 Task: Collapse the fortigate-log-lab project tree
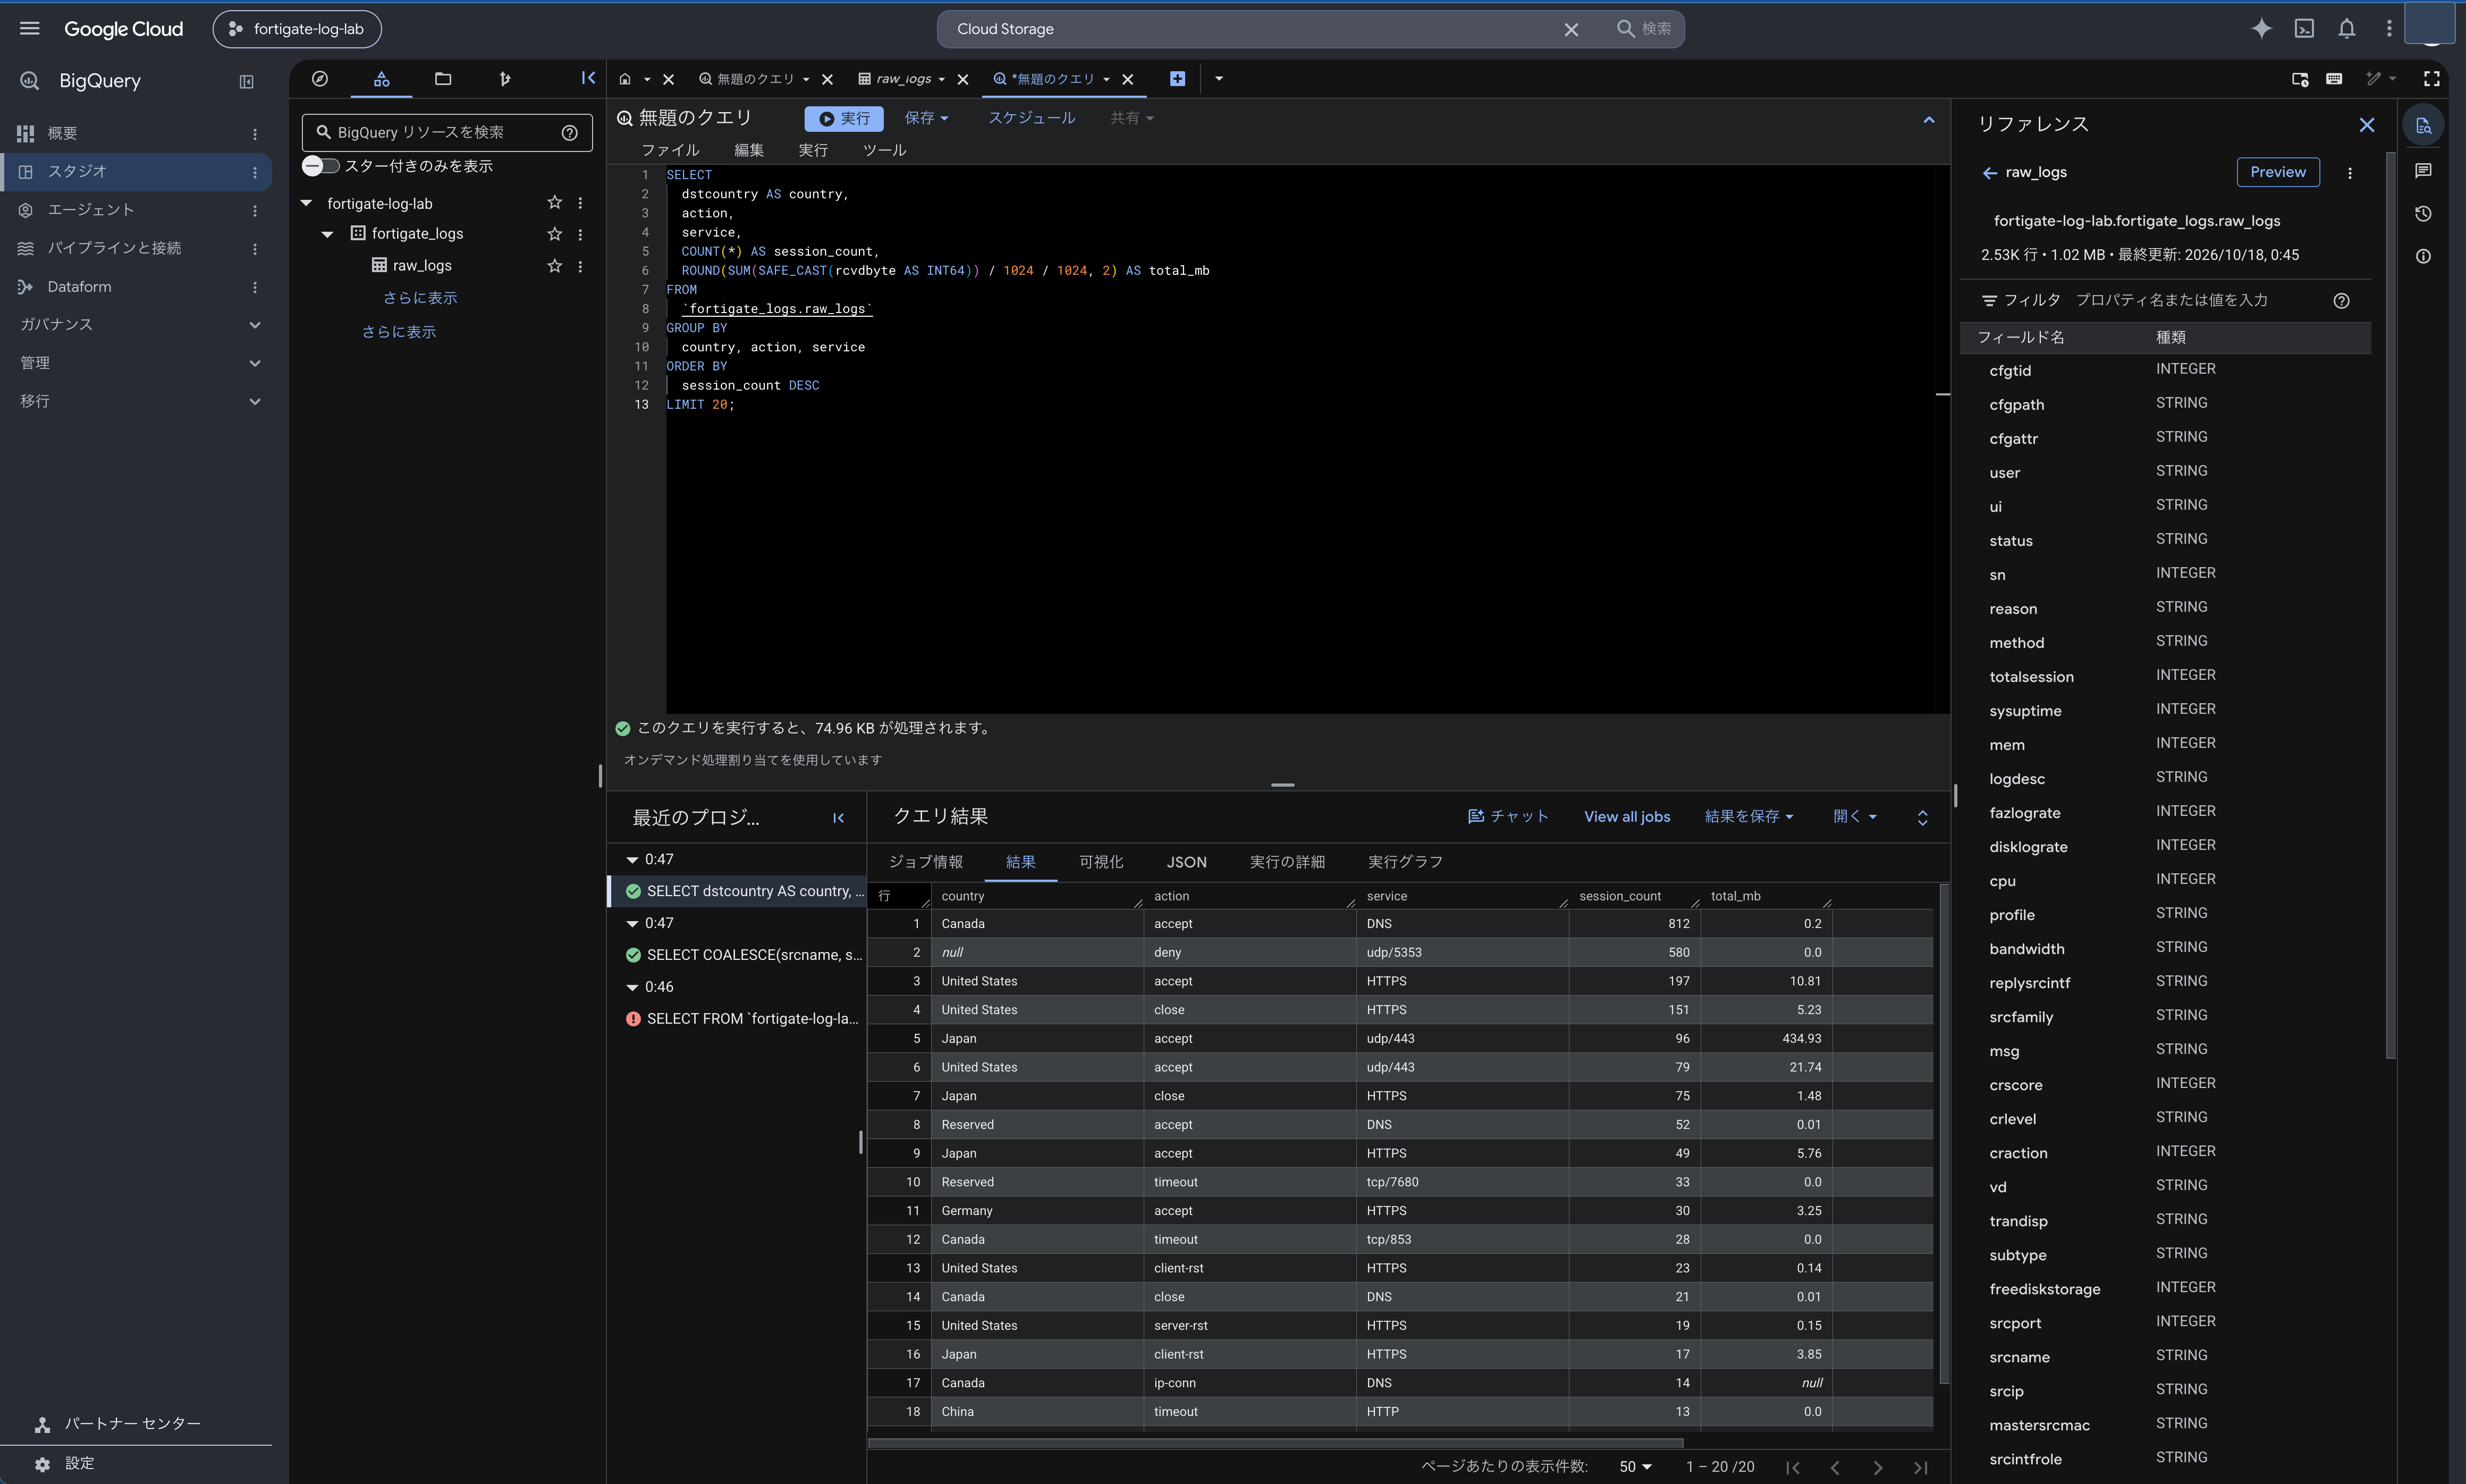pyautogui.click(x=307, y=203)
